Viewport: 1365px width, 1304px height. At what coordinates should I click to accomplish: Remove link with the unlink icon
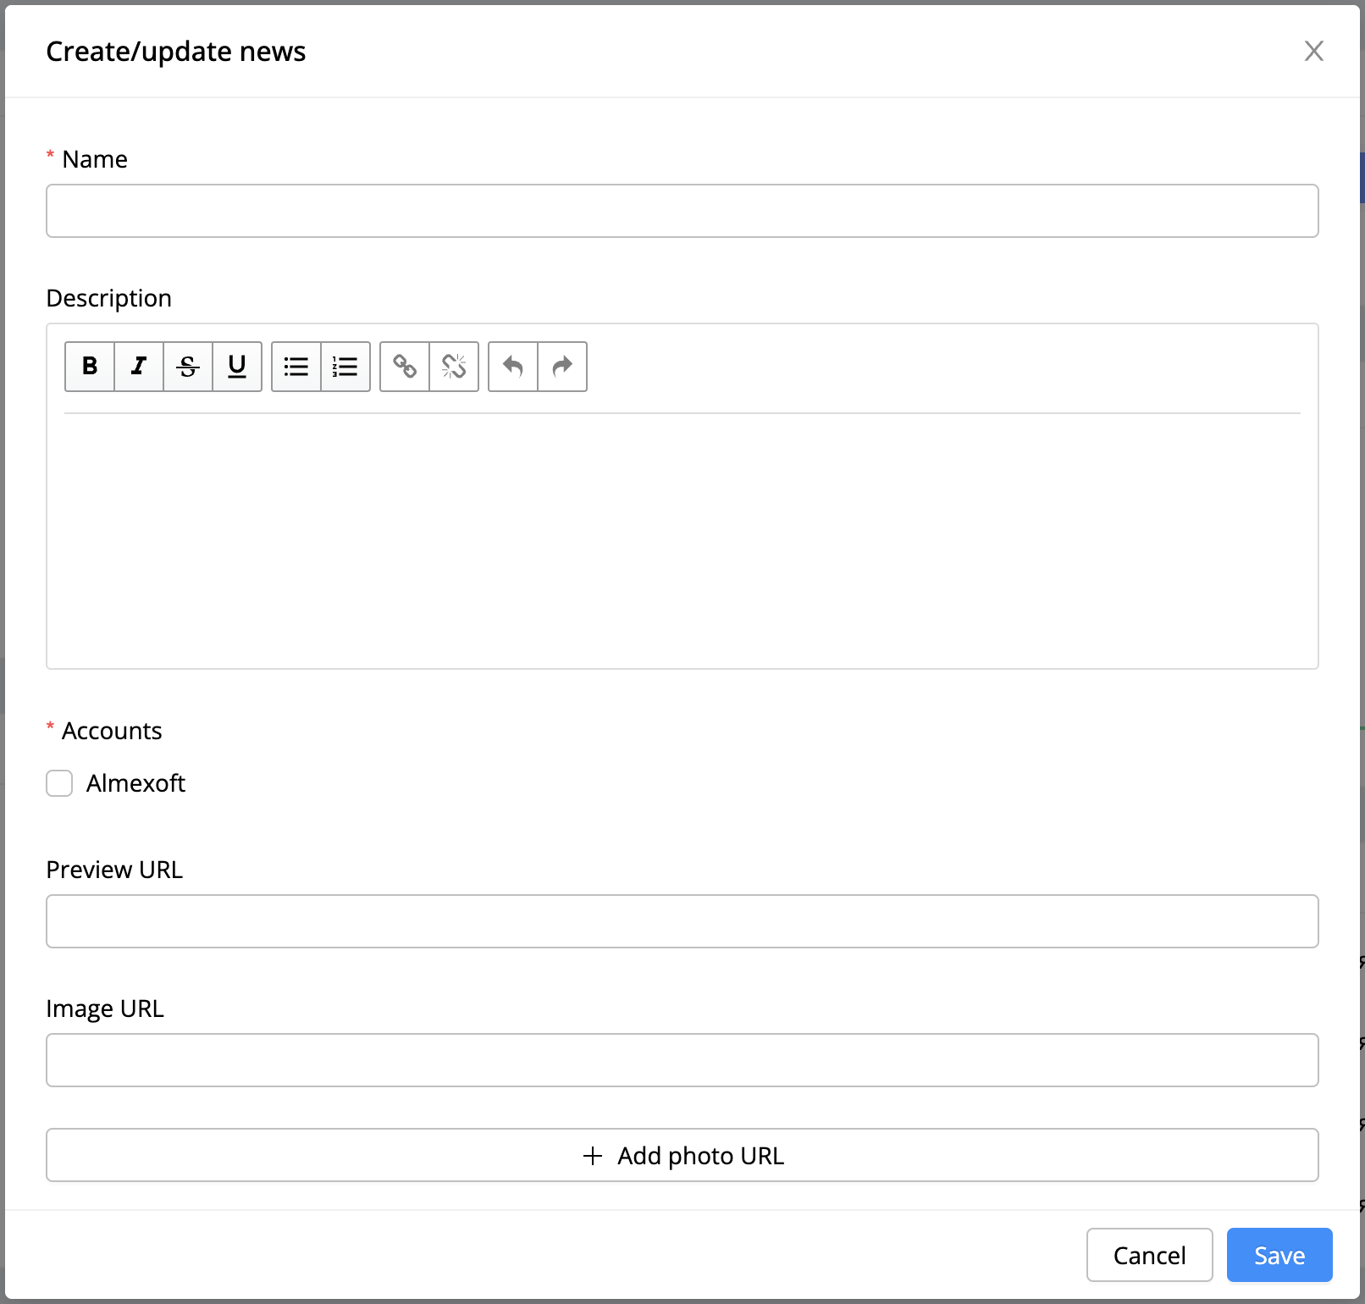(x=454, y=367)
